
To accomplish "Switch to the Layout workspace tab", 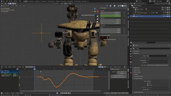I will 26,1.
